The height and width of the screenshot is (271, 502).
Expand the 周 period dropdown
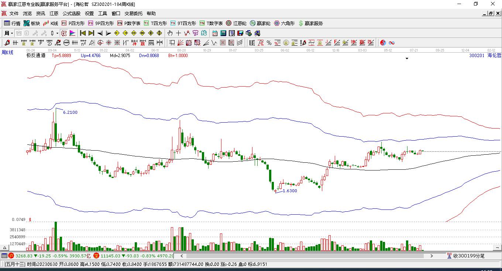click(12, 33)
